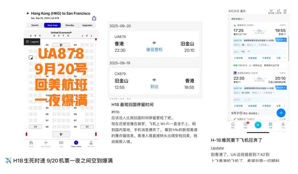This screenshot has width=298, height=174.
Task: Tap the 分享行程 share itinerary icon
Action: tap(279, 11)
